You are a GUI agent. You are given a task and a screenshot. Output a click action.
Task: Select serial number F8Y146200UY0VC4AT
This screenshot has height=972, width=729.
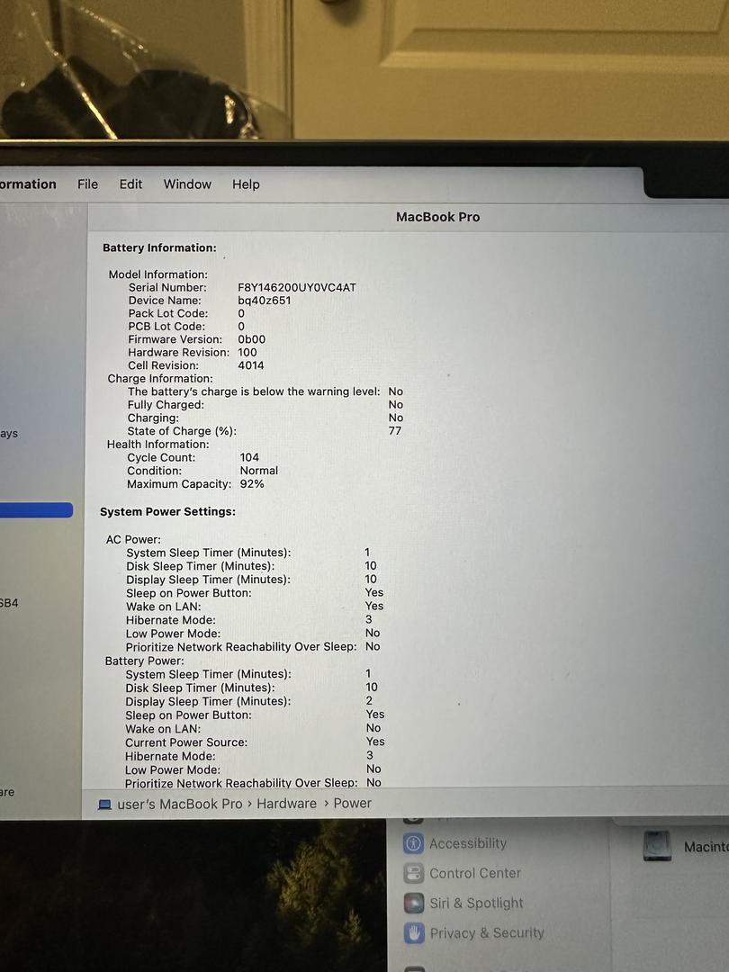(x=297, y=288)
